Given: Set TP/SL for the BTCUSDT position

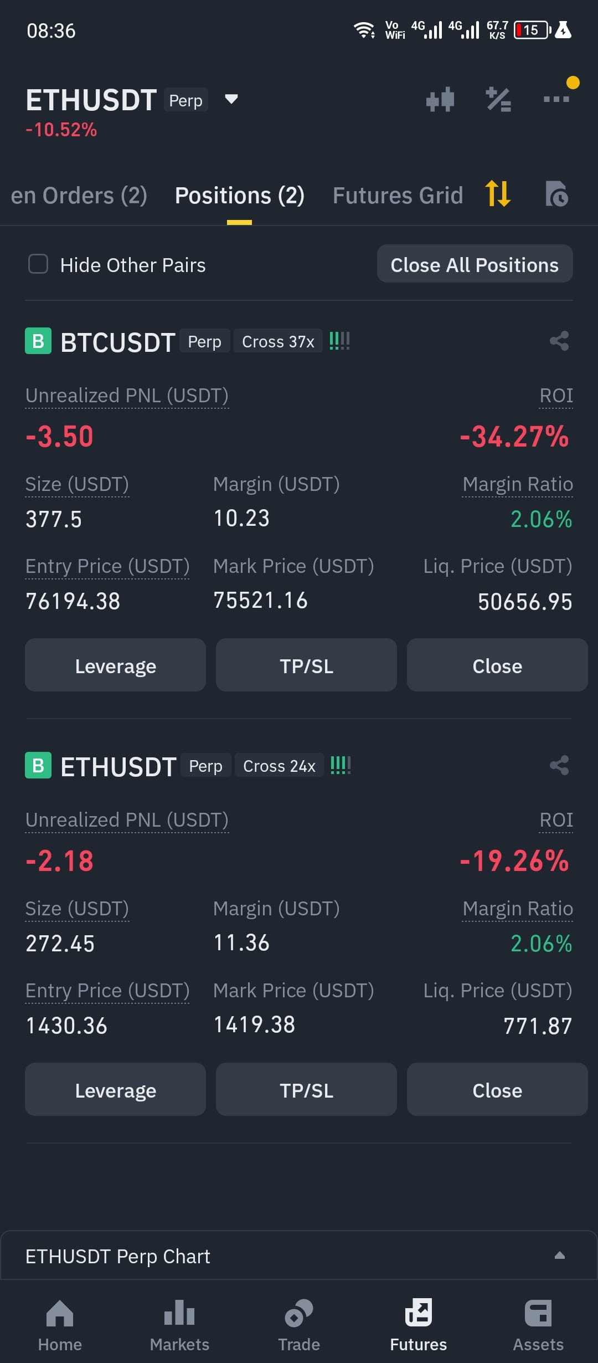Looking at the screenshot, I should [x=306, y=665].
